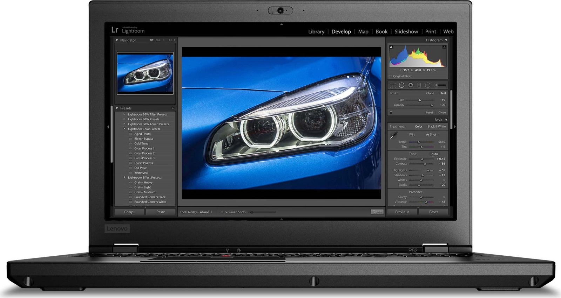
Task: Open the Slideshow module
Action: pyautogui.click(x=406, y=31)
